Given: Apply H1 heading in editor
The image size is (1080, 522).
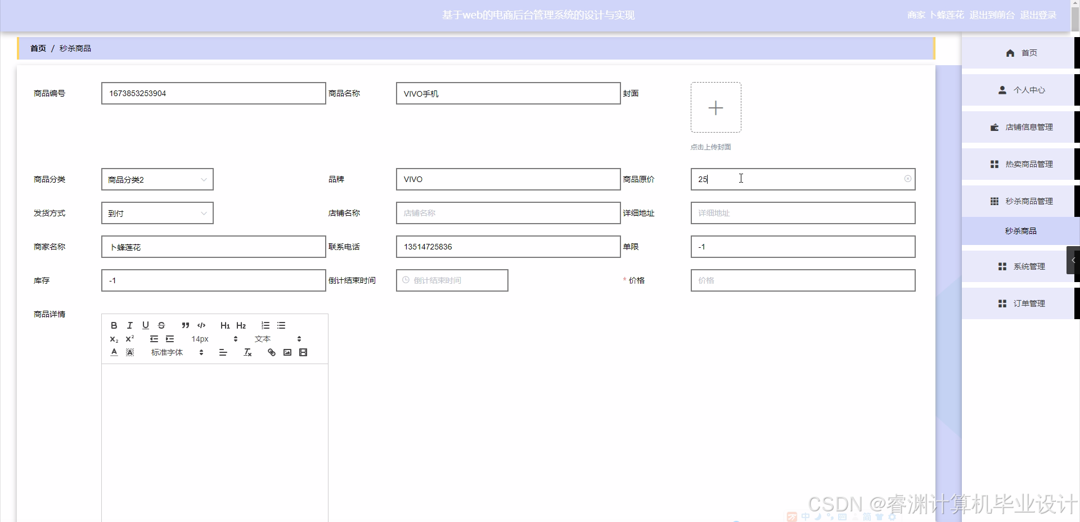Looking at the screenshot, I should point(225,325).
